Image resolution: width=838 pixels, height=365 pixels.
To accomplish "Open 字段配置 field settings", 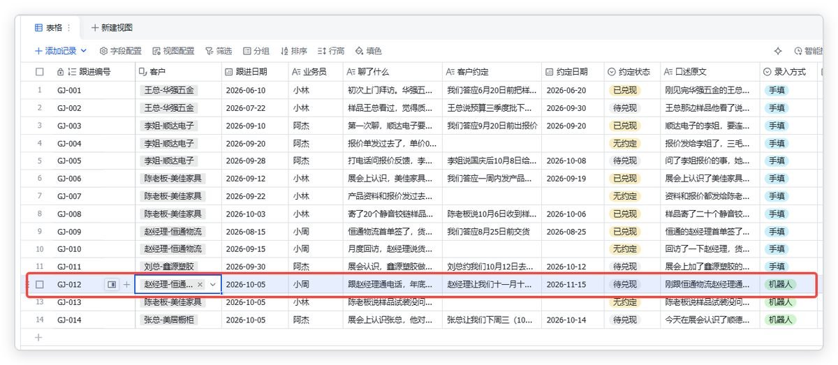I will (x=121, y=51).
